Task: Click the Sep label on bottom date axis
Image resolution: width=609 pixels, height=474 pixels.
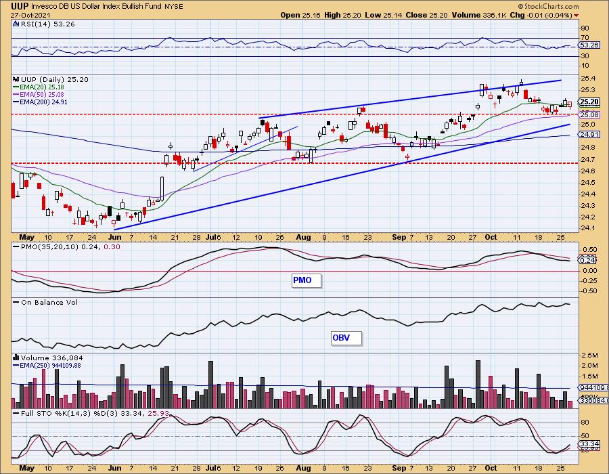Action: point(399,468)
